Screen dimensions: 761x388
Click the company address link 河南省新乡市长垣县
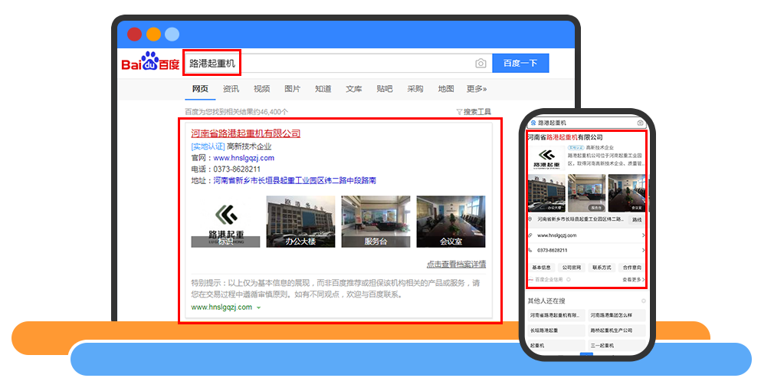point(294,181)
